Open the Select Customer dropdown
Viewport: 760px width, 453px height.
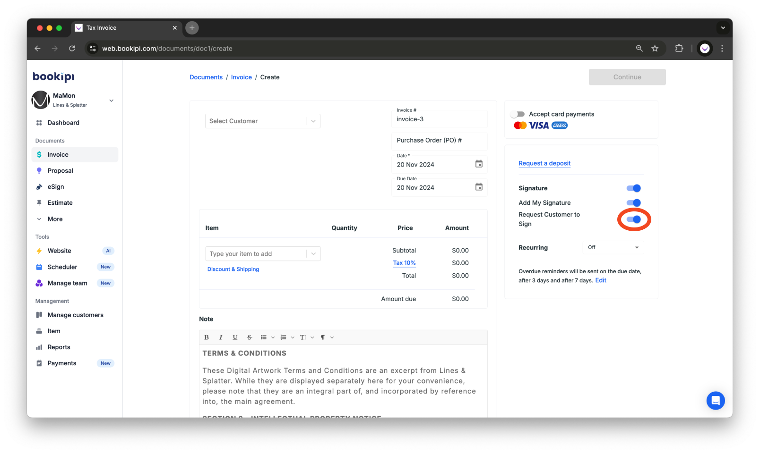pos(262,121)
